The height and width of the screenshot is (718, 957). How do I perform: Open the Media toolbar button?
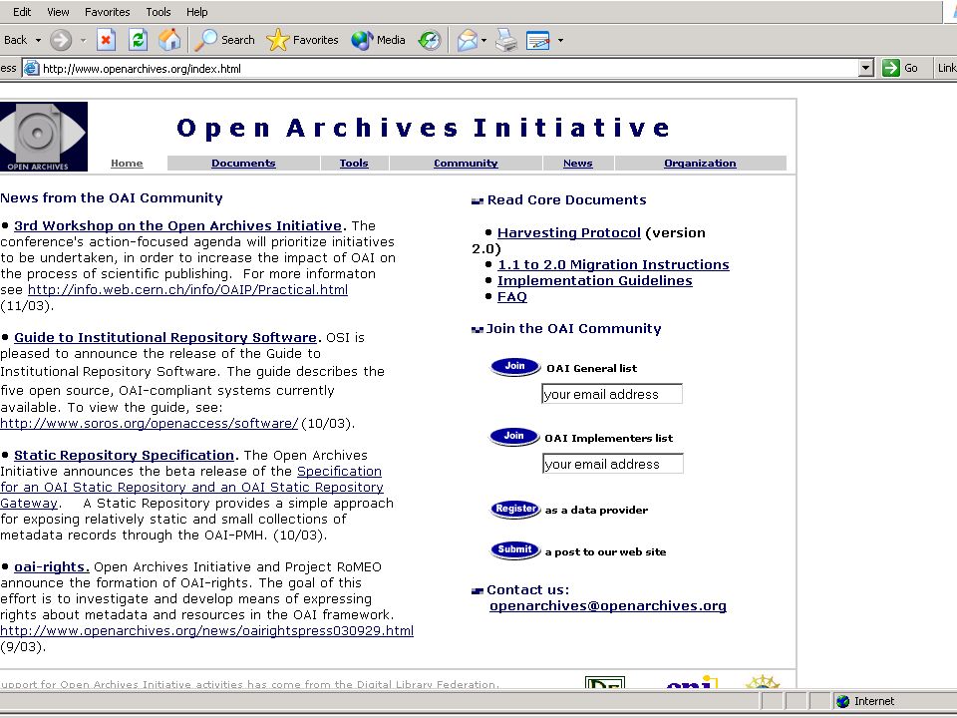point(379,40)
